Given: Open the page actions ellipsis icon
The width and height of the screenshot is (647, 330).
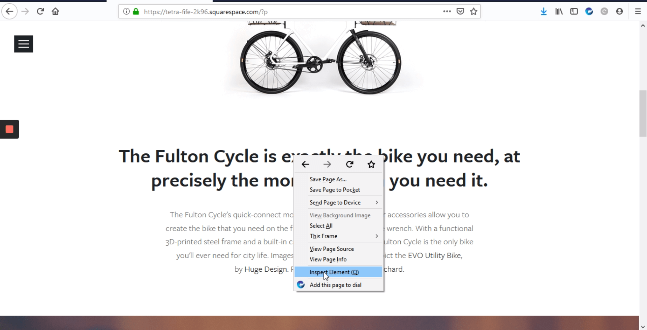Looking at the screenshot, I should [447, 11].
